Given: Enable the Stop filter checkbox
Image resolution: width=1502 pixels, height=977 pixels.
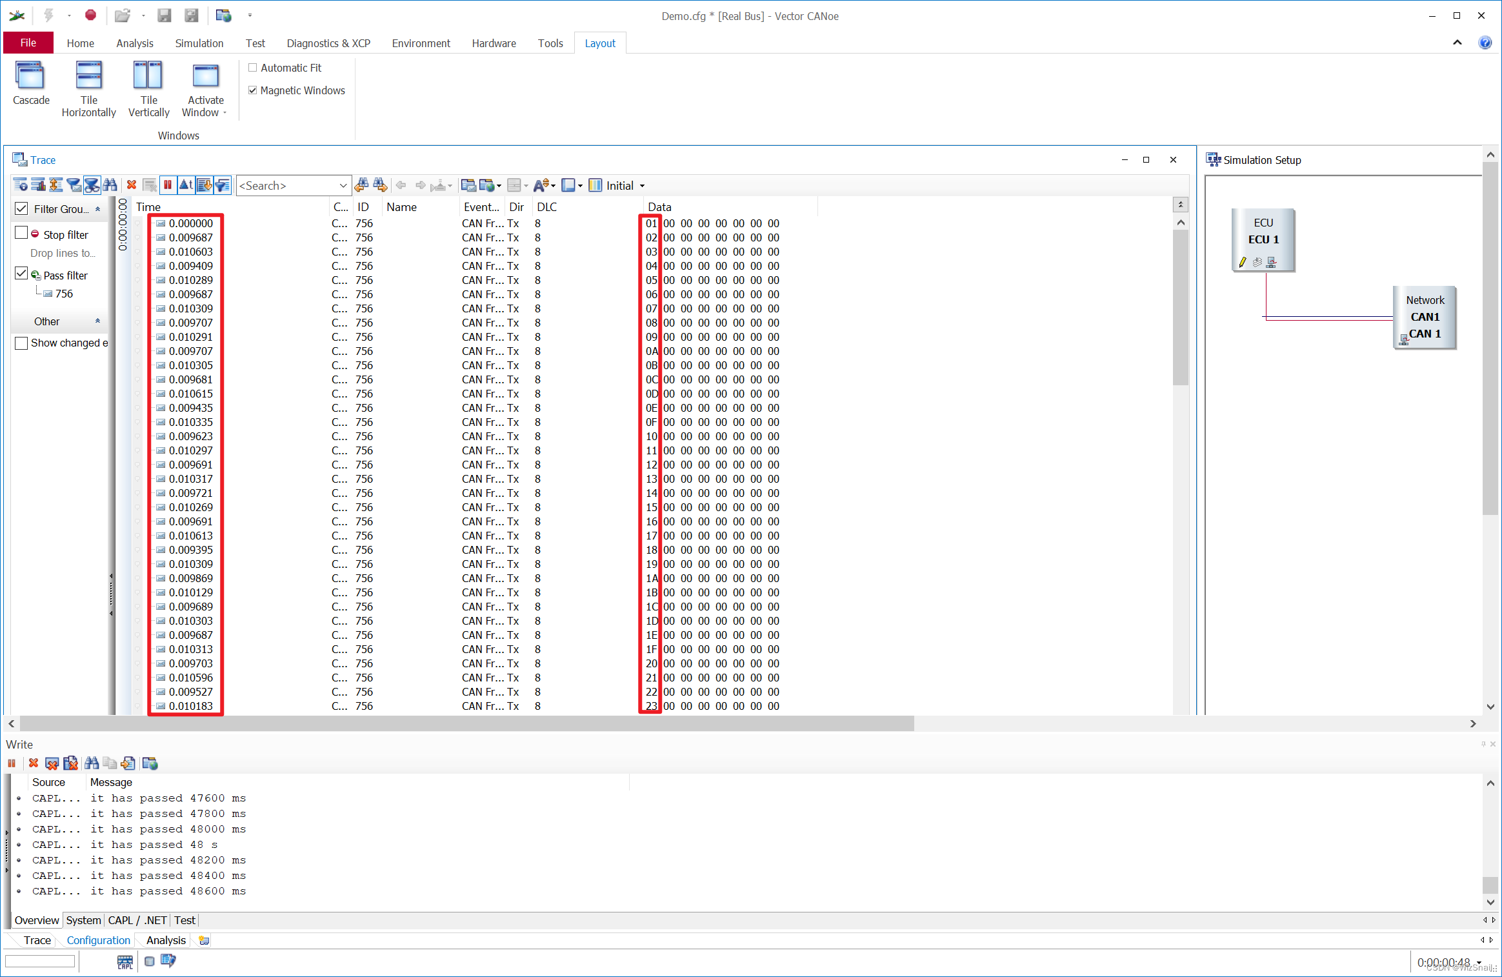Looking at the screenshot, I should click(21, 233).
